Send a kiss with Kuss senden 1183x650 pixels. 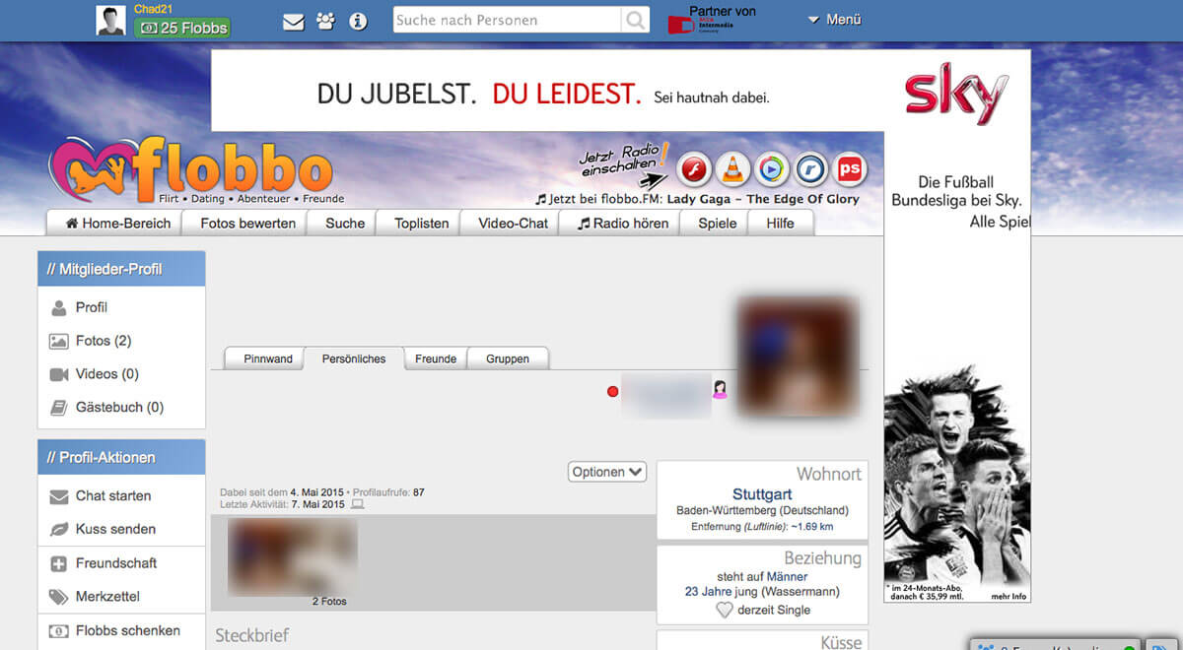(115, 530)
